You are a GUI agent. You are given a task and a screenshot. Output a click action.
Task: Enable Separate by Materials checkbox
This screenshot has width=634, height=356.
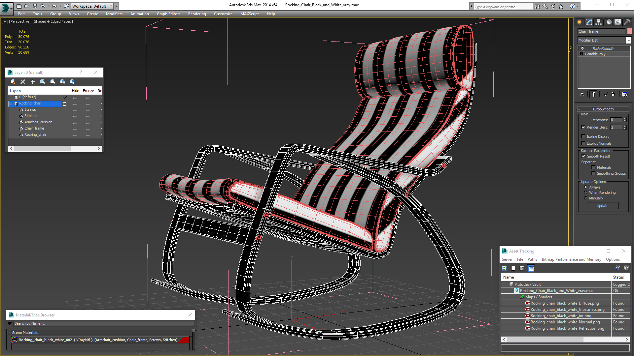[593, 167]
